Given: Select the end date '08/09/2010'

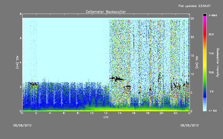Looking at the screenshot, I should 190,125.
